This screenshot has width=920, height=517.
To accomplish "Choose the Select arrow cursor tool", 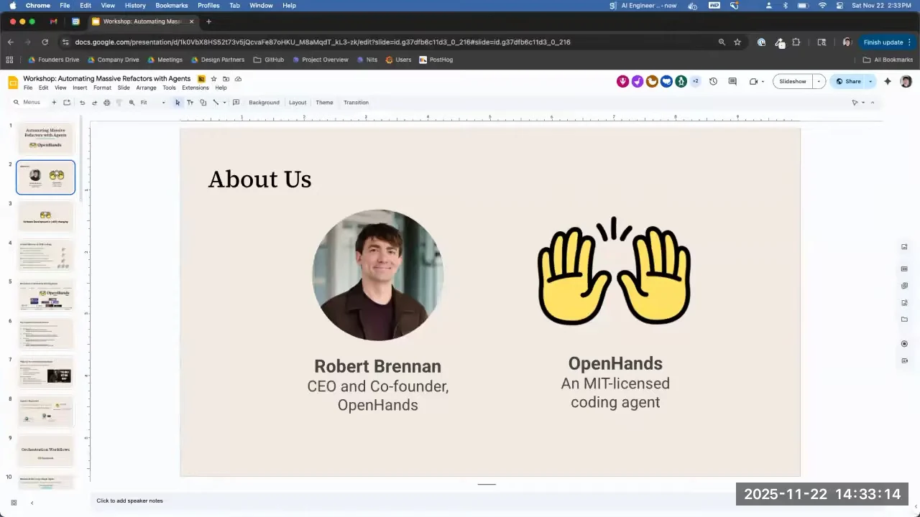I will coord(178,103).
